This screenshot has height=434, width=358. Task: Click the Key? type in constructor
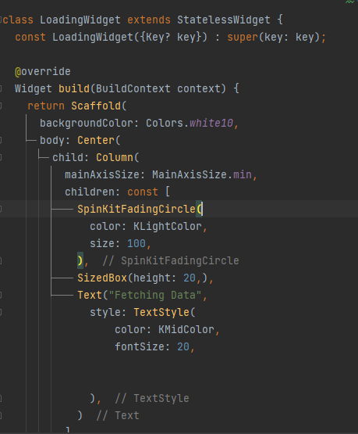[x=158, y=37]
